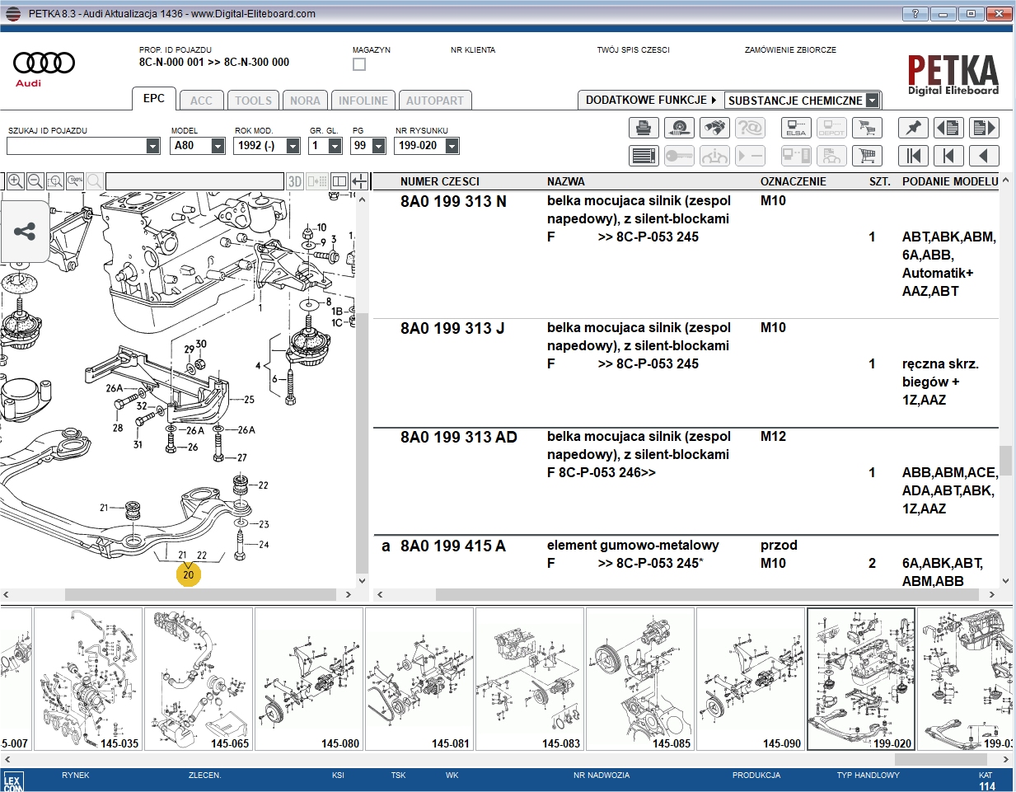Click the printer icon to print
This screenshot has width=1016, height=792.
click(x=644, y=128)
